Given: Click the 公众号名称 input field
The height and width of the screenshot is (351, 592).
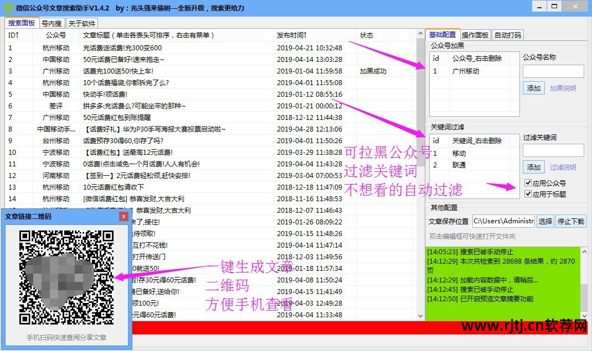Looking at the screenshot, I should [x=553, y=71].
